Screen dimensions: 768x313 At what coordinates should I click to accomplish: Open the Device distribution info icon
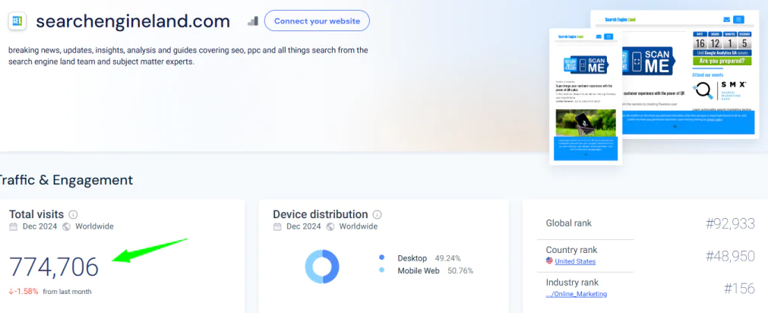[378, 215]
